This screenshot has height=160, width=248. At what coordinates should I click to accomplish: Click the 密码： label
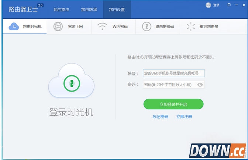[x=133, y=85]
